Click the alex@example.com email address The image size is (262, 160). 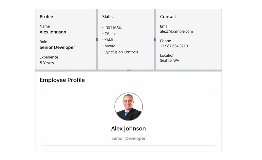click(x=177, y=31)
